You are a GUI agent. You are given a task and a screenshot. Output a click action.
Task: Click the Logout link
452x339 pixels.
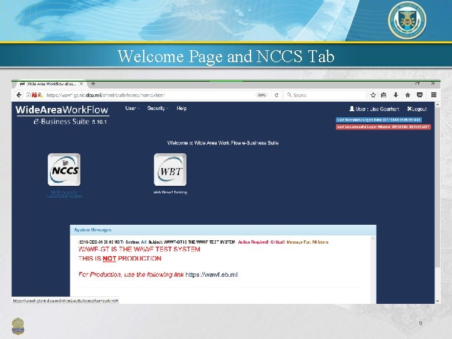coord(417,109)
